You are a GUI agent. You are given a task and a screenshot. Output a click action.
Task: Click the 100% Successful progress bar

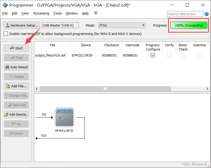(189, 25)
